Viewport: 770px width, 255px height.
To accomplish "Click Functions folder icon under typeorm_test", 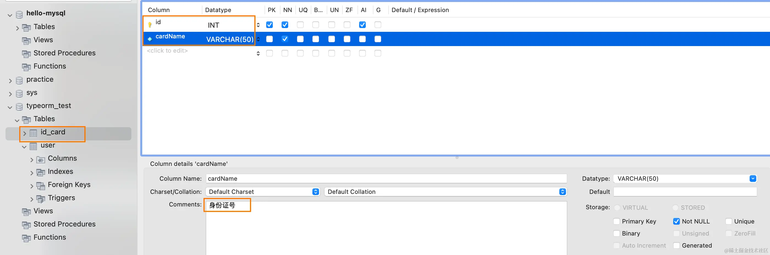I will point(26,238).
